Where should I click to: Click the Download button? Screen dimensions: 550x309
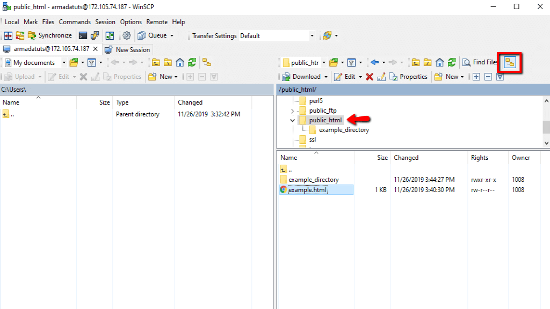coord(302,77)
